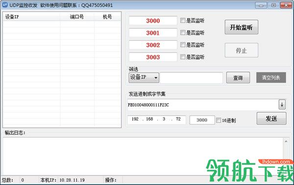Enable listening for port 3001

tap(183, 33)
